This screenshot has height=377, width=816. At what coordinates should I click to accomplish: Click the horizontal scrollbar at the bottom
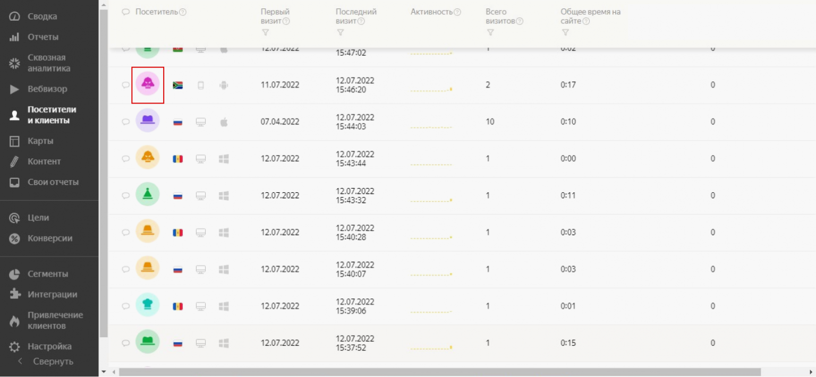coord(439,372)
